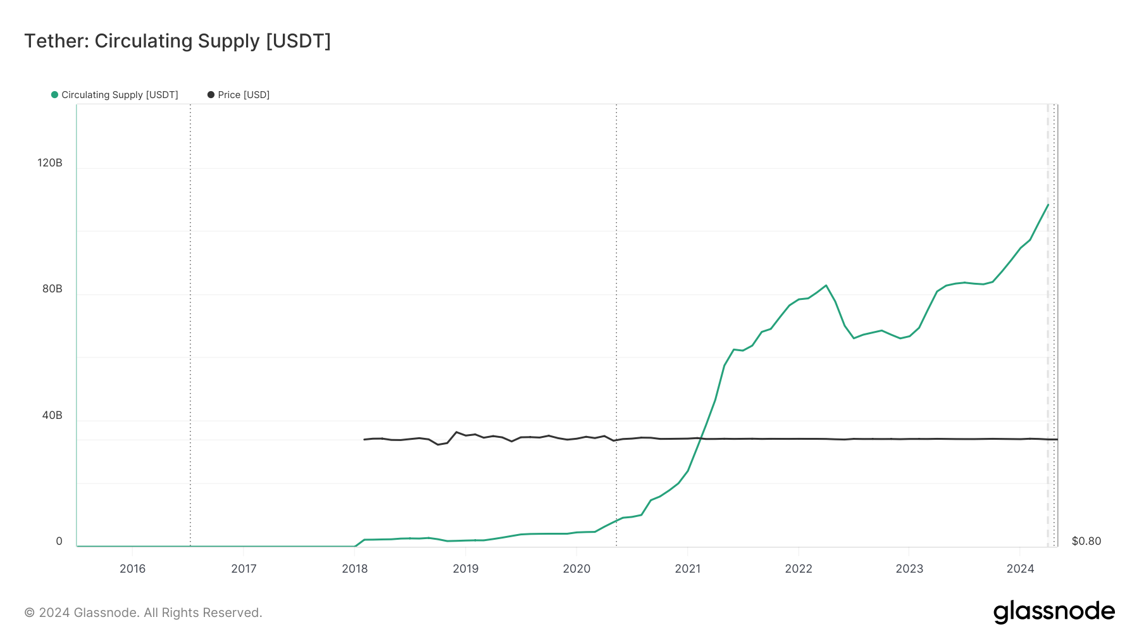The width and height of the screenshot is (1139, 641).
Task: Click the $0.80 right axis label
Action: (1086, 541)
